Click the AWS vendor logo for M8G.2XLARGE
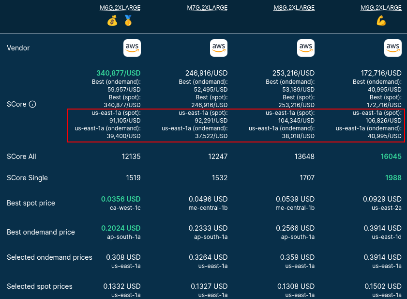 click(x=306, y=48)
